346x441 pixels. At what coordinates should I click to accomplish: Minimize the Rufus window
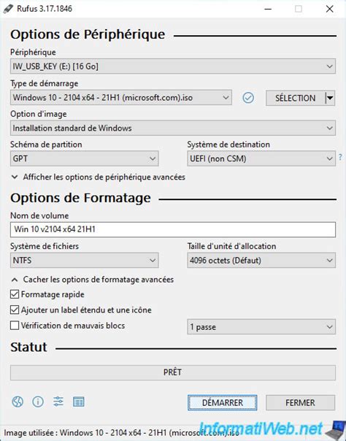tap(268, 9)
